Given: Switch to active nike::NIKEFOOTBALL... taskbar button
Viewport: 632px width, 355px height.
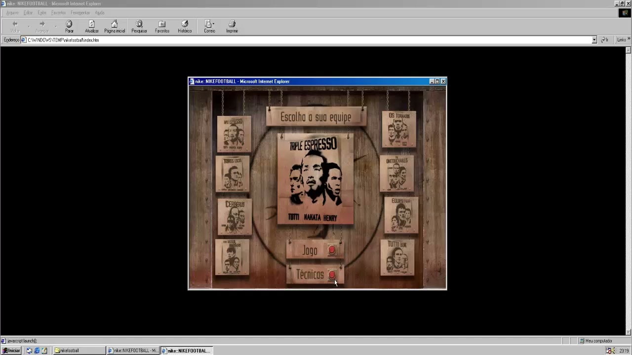Looking at the screenshot, I should coord(187,351).
